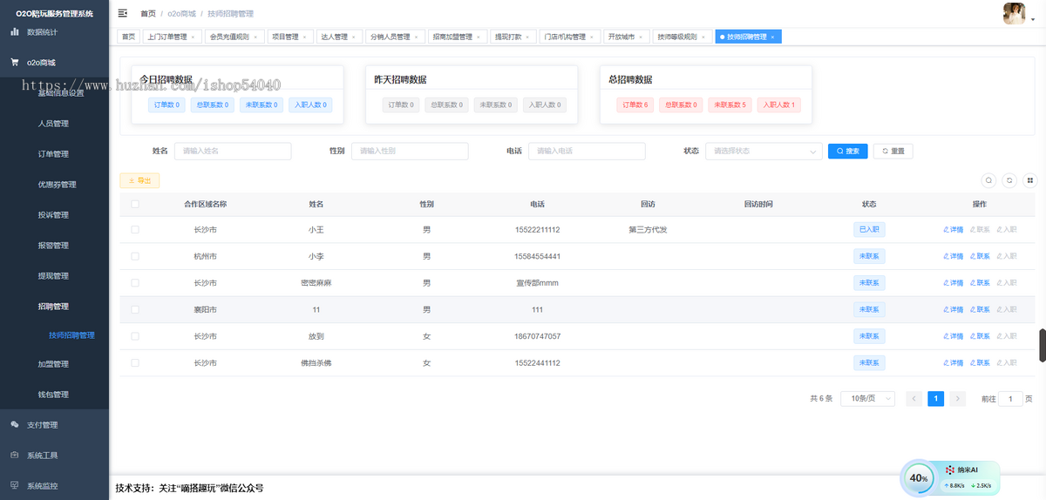Collapse the o2o商城 sidebar menu
The width and height of the screenshot is (1046, 500).
54,63
